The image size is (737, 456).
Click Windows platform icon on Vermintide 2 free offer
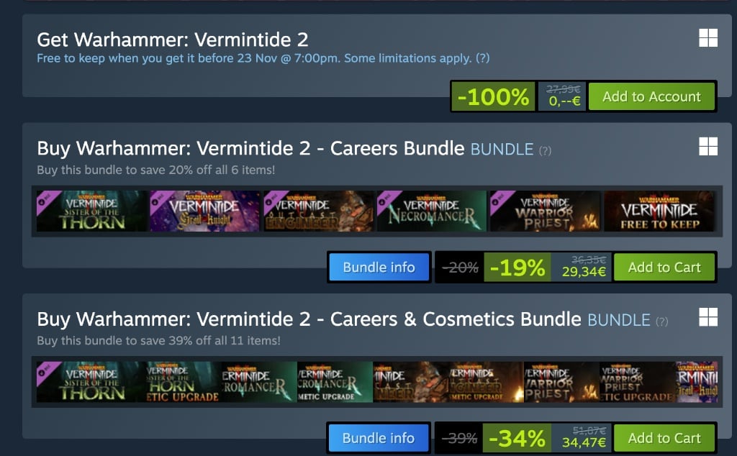708,37
